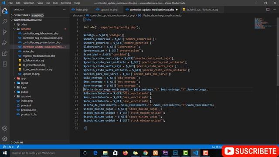The image size is (279, 157).
Task: Open controller_reg_medicamentos.php file
Action: point(43,38)
